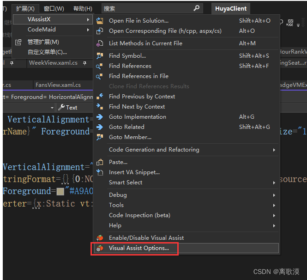This screenshot has width=307, height=280.
Task: Click the Find Symbol binoculars icon
Action: [x=100, y=56]
